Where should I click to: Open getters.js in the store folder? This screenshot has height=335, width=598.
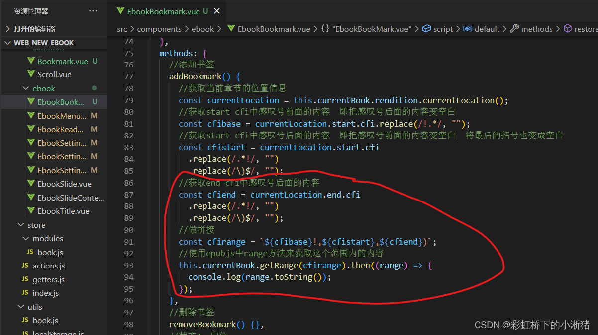point(48,279)
